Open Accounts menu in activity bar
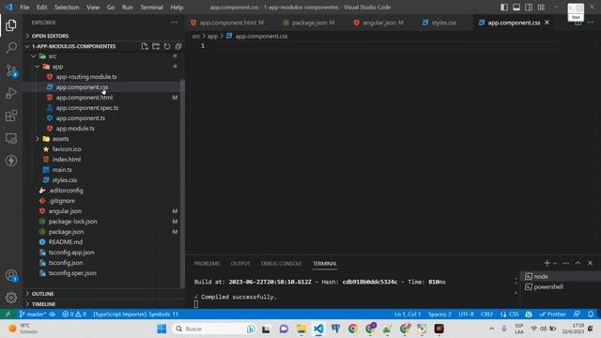The image size is (601, 338). coord(11,275)
